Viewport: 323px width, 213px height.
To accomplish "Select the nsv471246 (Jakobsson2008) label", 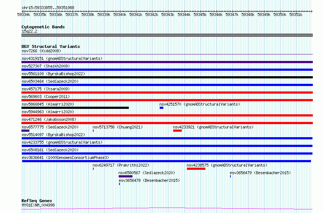I will pos(49,119).
